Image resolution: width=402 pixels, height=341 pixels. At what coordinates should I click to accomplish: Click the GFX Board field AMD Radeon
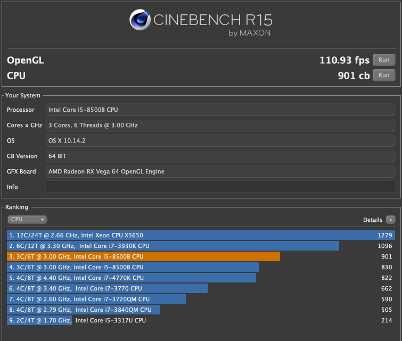coord(220,171)
